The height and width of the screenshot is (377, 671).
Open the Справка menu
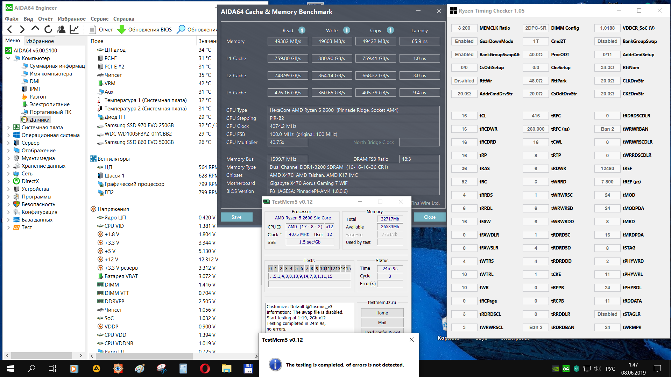[x=124, y=19]
